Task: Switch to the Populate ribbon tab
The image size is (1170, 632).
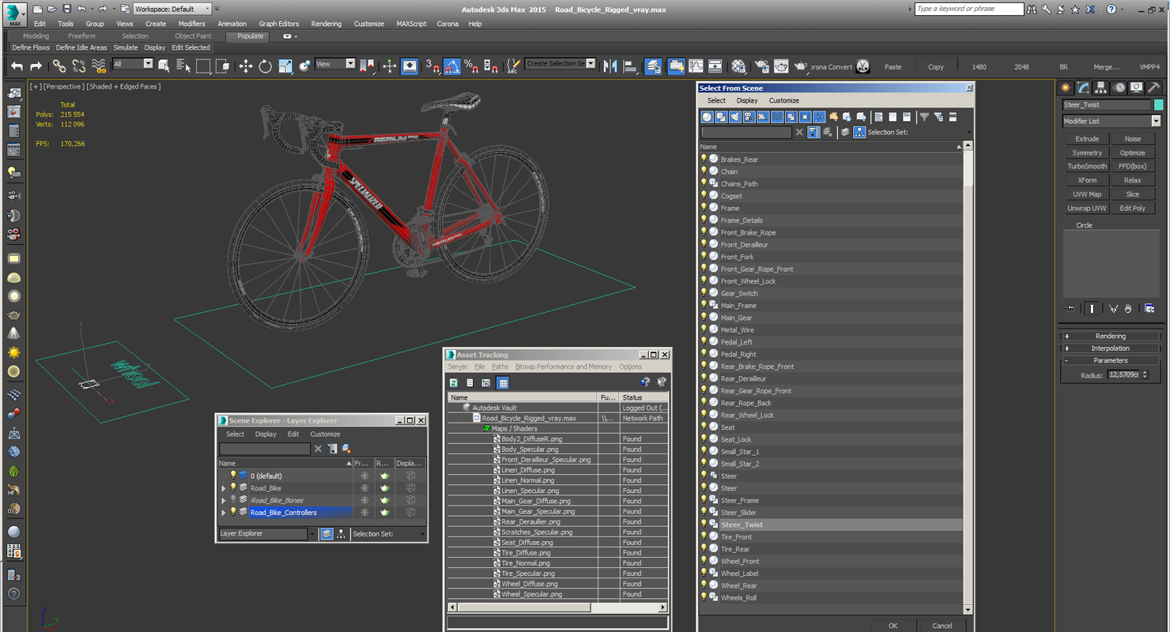Action: pos(251,36)
